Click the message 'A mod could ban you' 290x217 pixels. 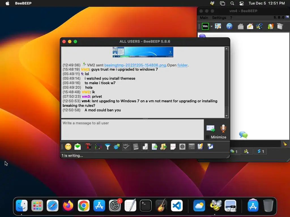click(x=103, y=110)
